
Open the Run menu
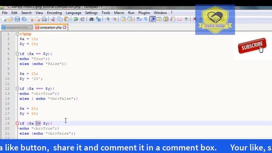tap(131, 13)
